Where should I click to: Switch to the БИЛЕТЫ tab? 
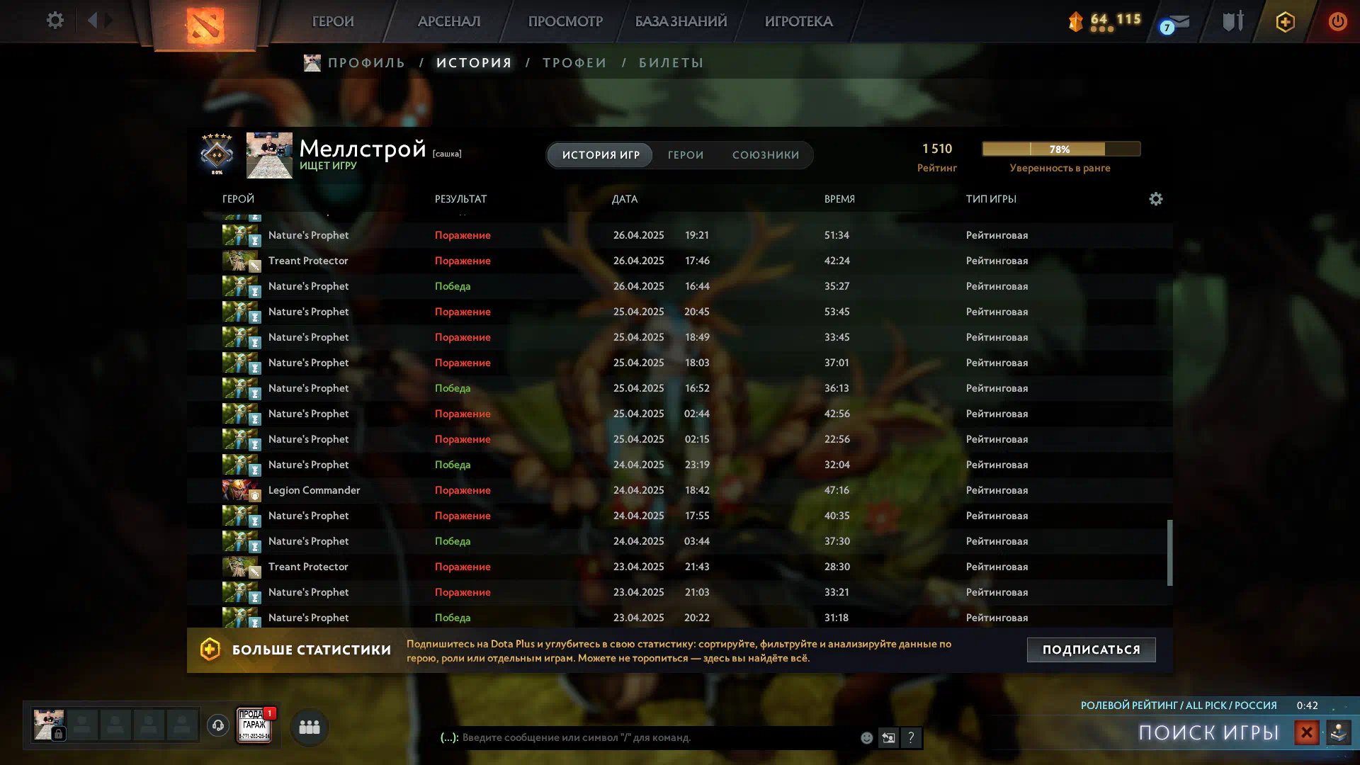671,63
